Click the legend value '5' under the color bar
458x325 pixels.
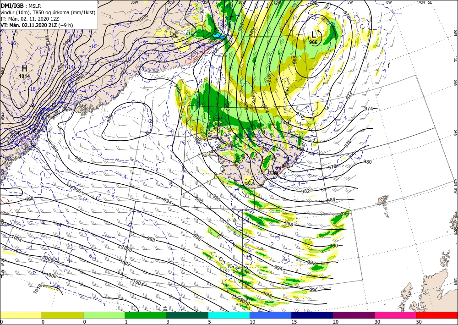(209, 322)
